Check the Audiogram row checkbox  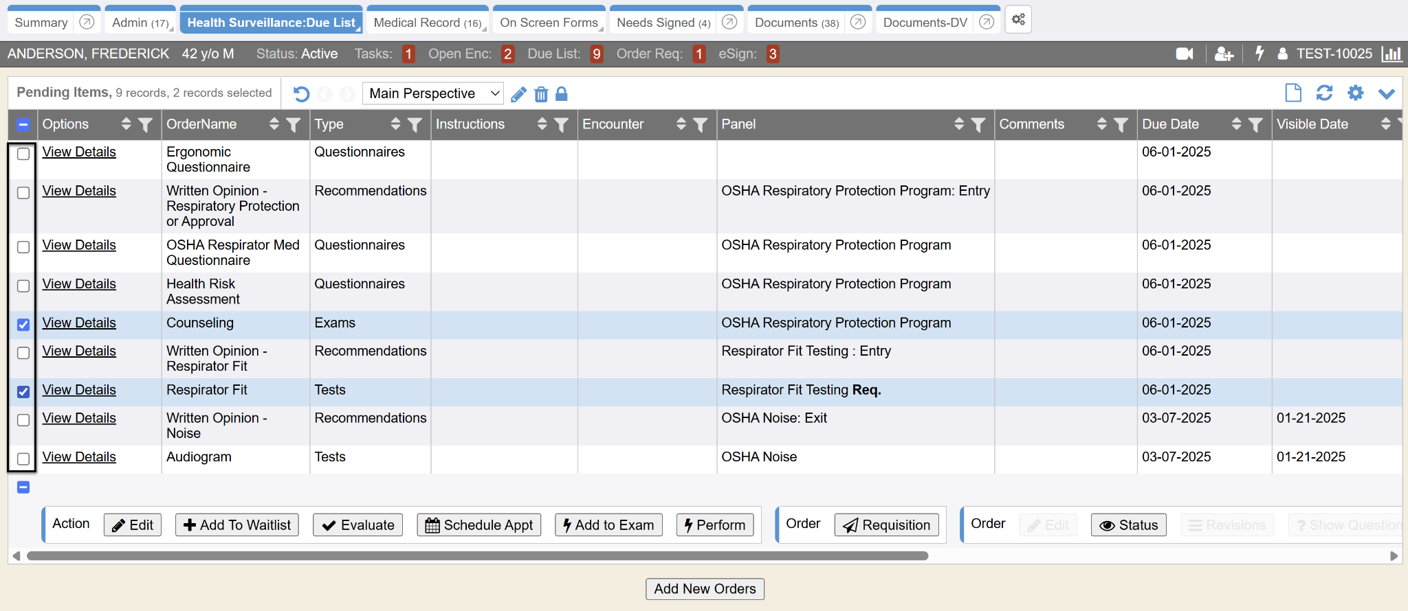(23, 459)
